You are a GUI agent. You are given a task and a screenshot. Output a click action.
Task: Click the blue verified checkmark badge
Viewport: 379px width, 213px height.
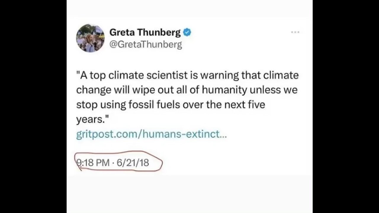click(187, 33)
